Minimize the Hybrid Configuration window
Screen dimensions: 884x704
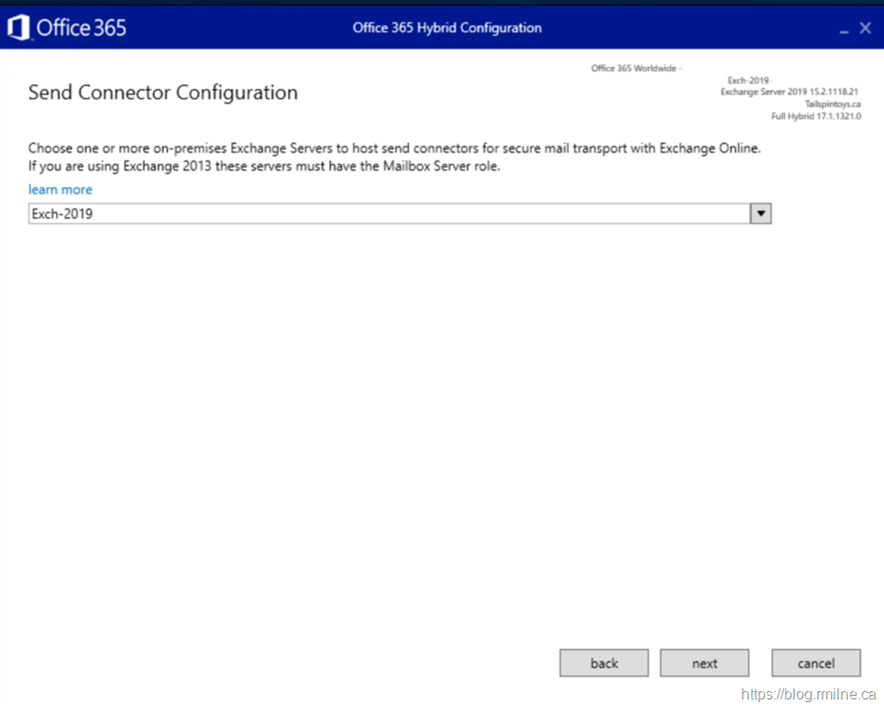(x=844, y=29)
